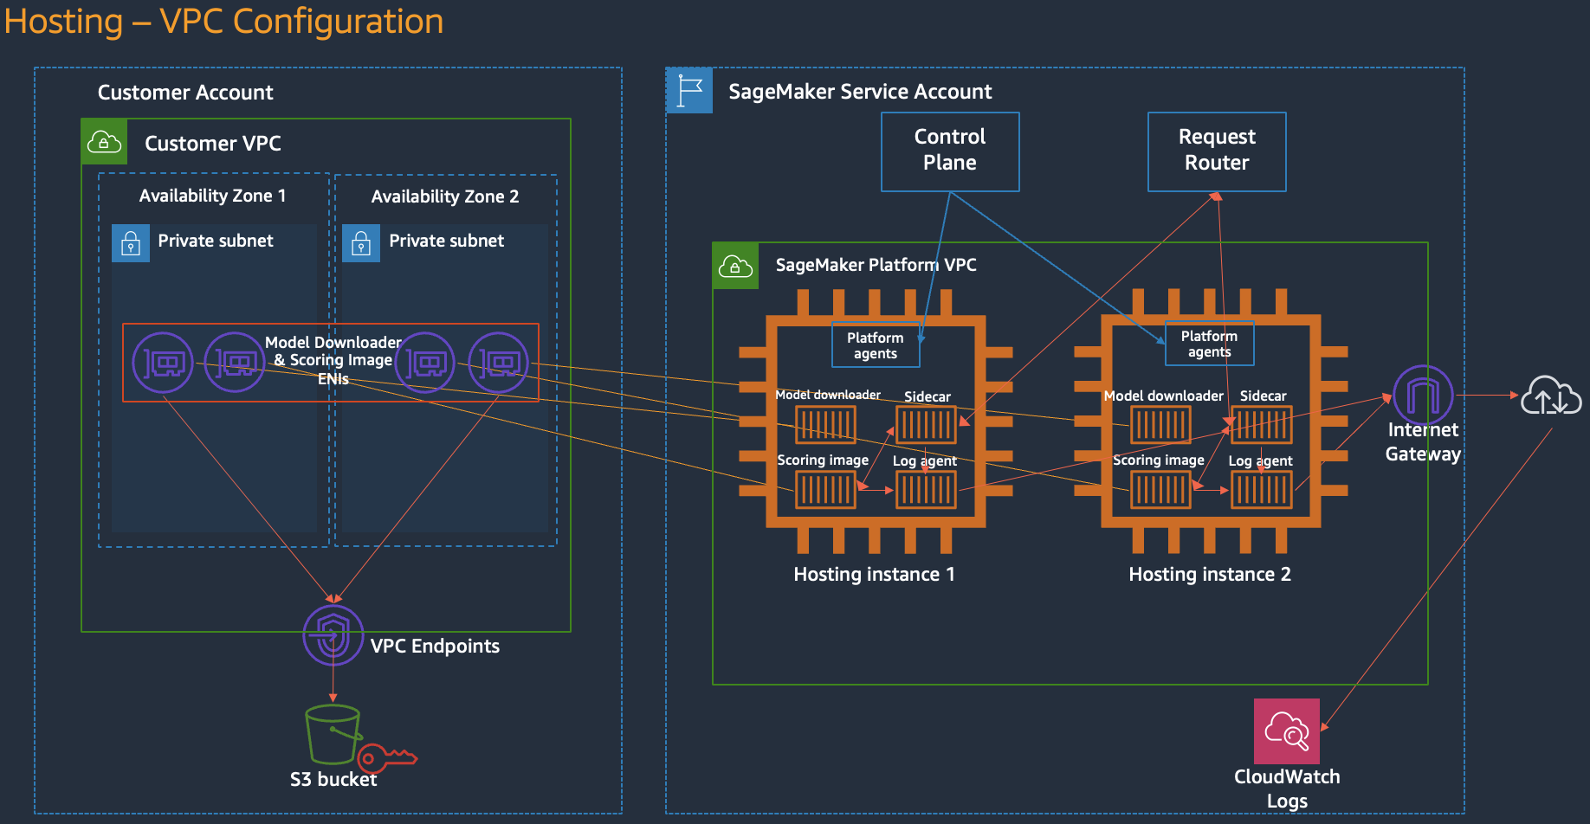
Task: Click 'Model downloader' text in Hosting instance 2
Action: (1164, 396)
